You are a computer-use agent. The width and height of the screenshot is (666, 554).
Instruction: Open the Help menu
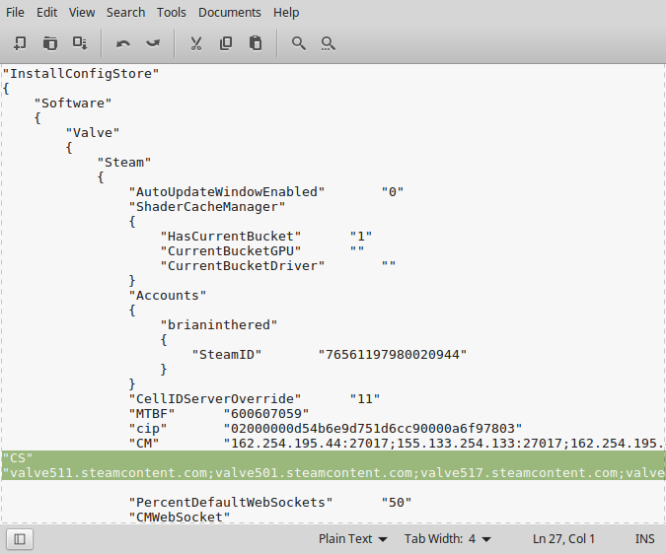(286, 12)
